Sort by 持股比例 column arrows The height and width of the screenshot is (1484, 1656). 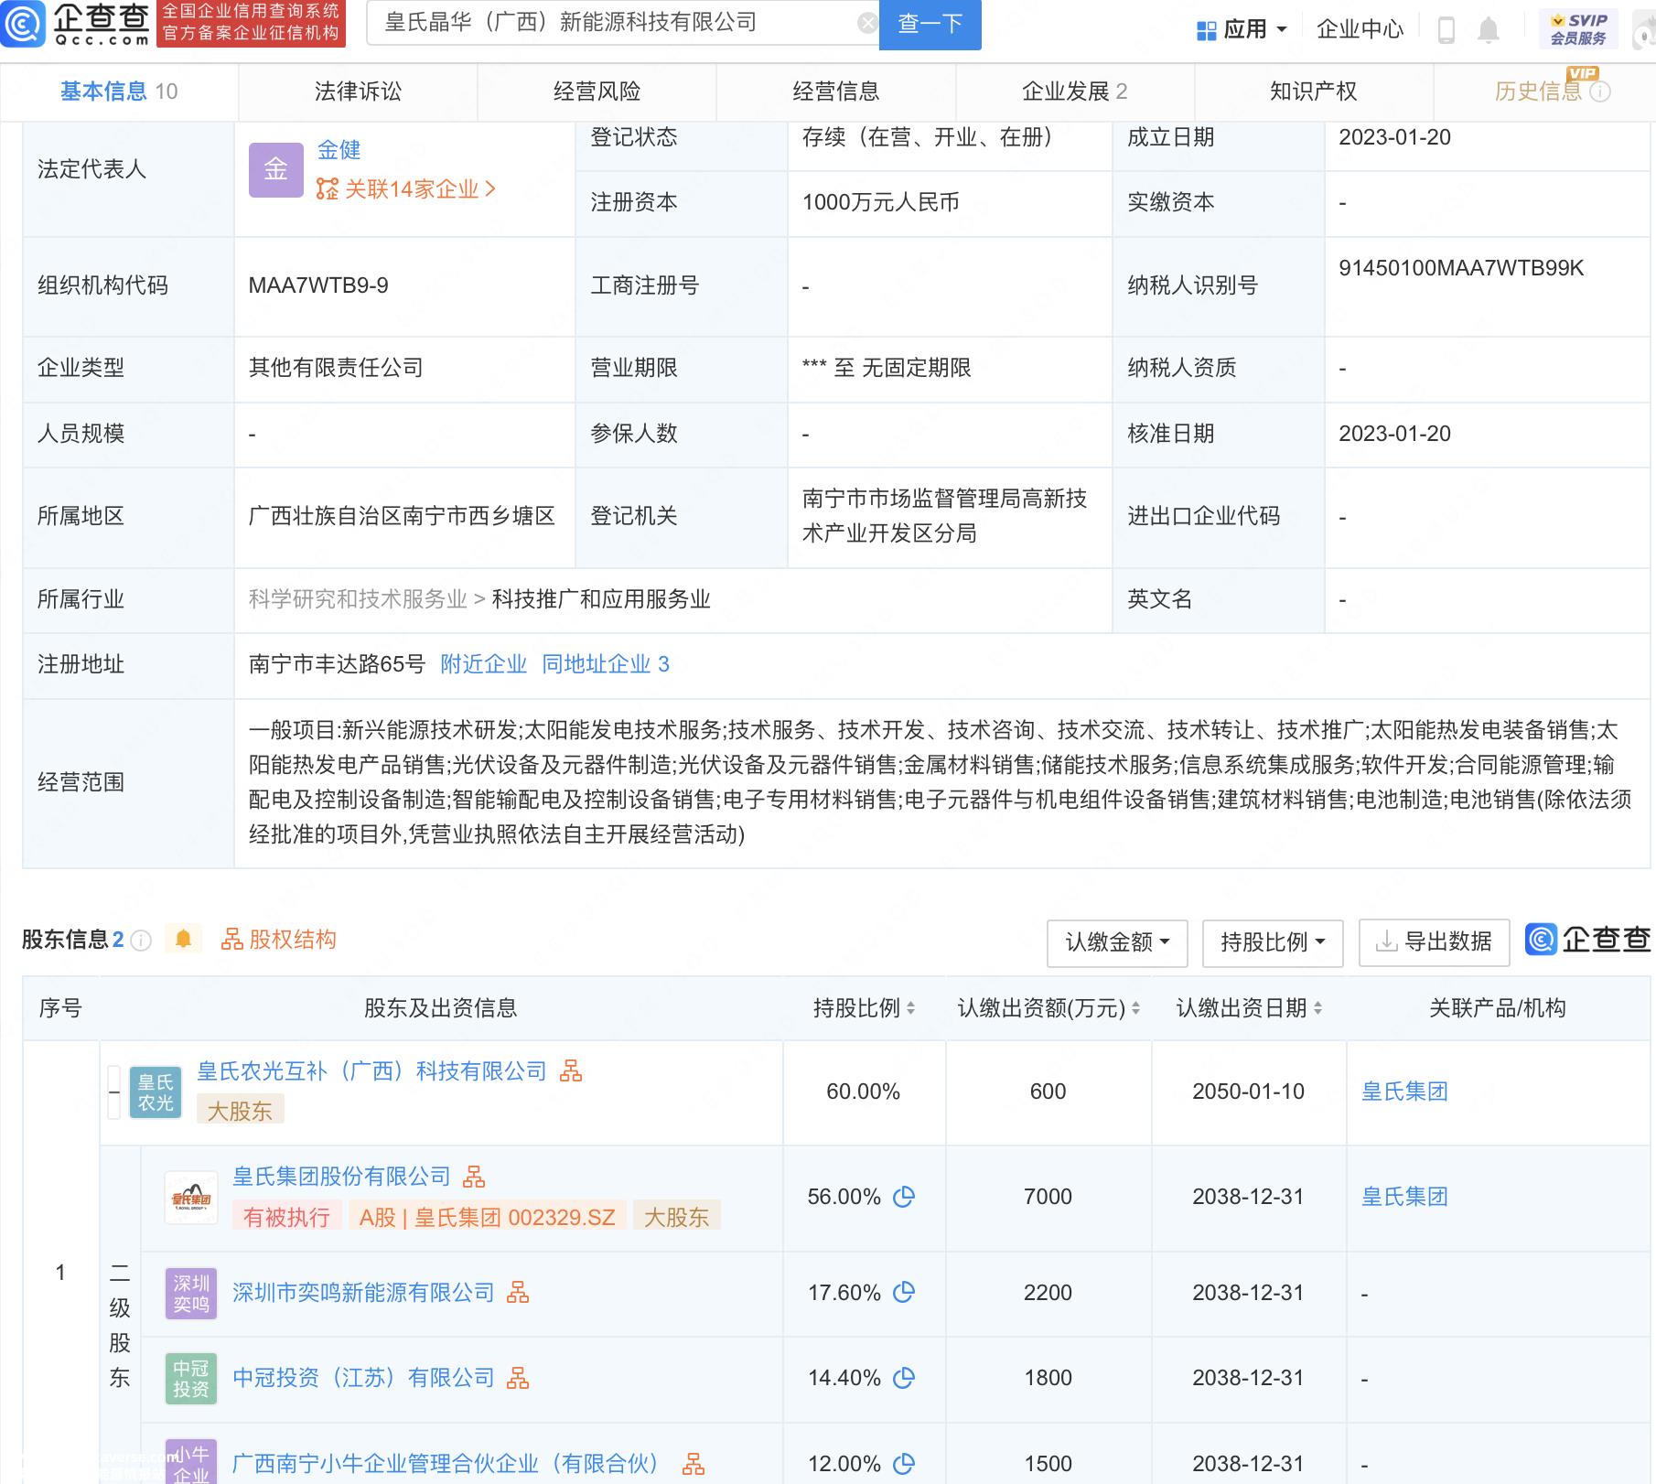(x=910, y=1008)
